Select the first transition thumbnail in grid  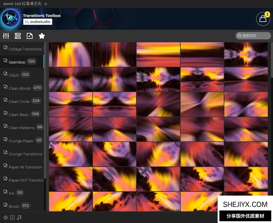point(71,55)
